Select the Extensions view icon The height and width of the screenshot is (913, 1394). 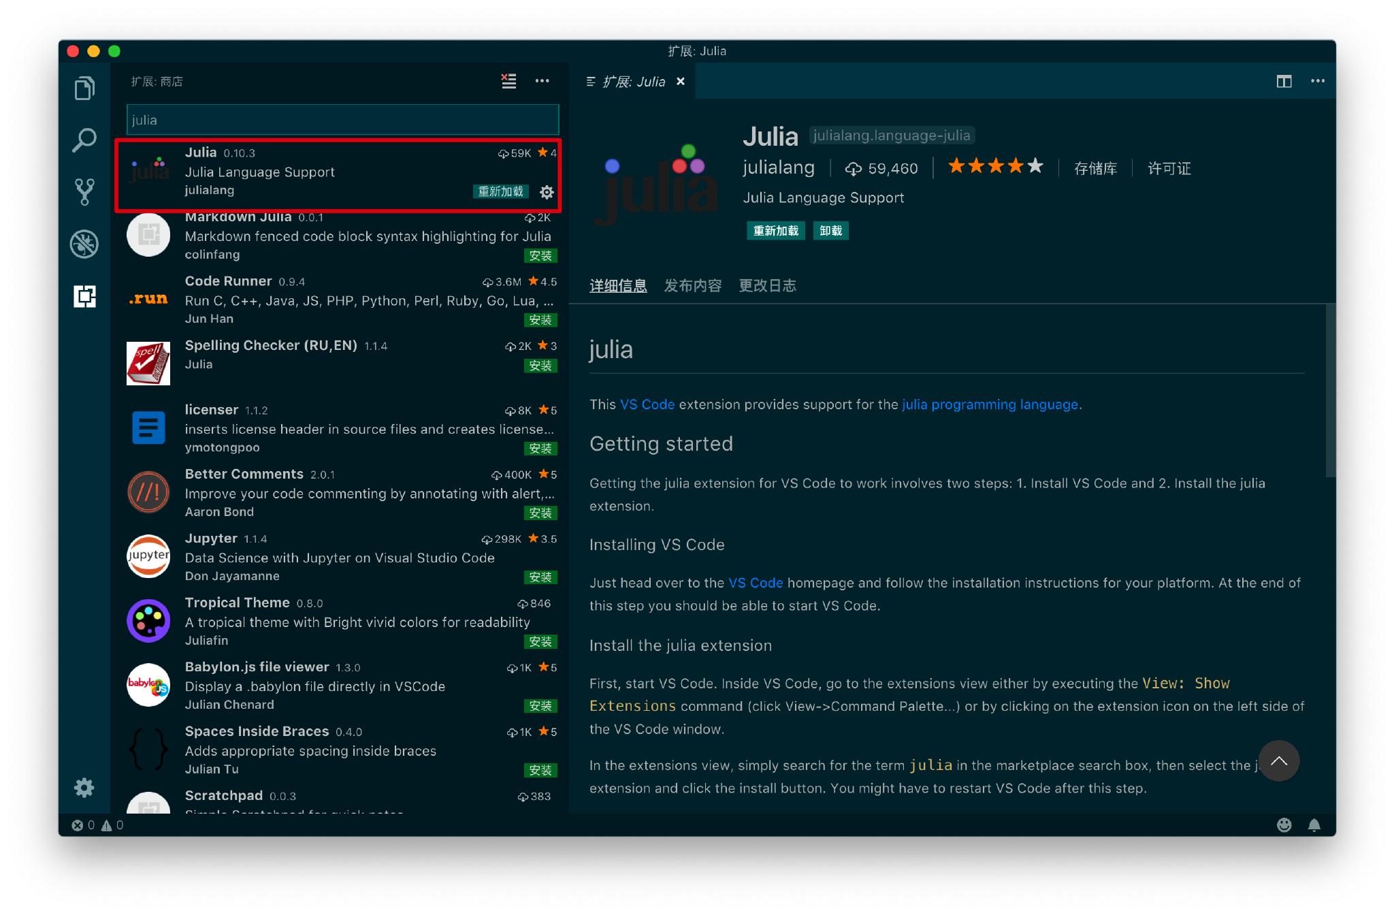pos(84,296)
